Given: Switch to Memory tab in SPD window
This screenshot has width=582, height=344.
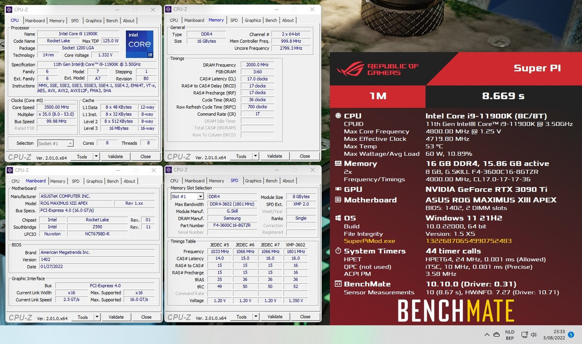Looking at the screenshot, I should coord(216,181).
